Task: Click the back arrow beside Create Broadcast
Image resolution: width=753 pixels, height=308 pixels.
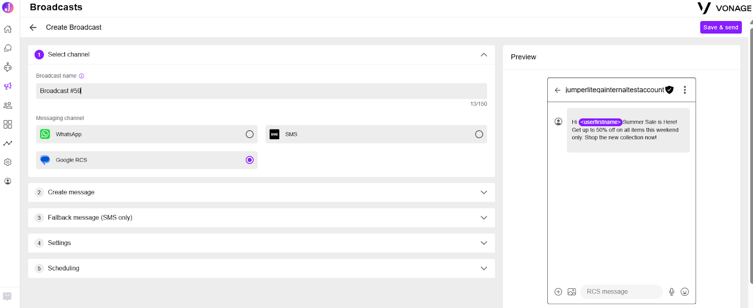Action: click(33, 27)
